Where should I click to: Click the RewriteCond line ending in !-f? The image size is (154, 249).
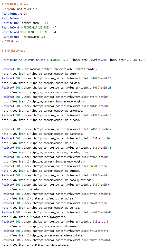tap(29, 27)
